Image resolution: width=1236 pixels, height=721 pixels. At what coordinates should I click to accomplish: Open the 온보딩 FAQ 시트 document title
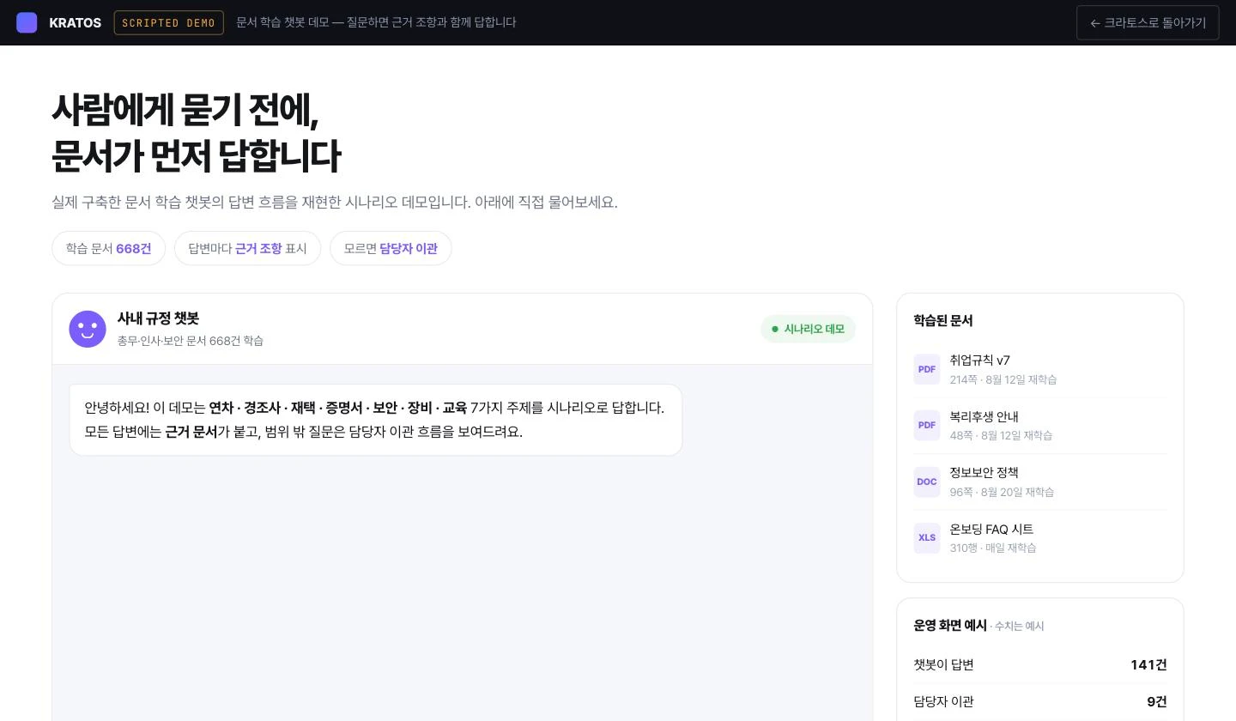[x=991, y=529]
